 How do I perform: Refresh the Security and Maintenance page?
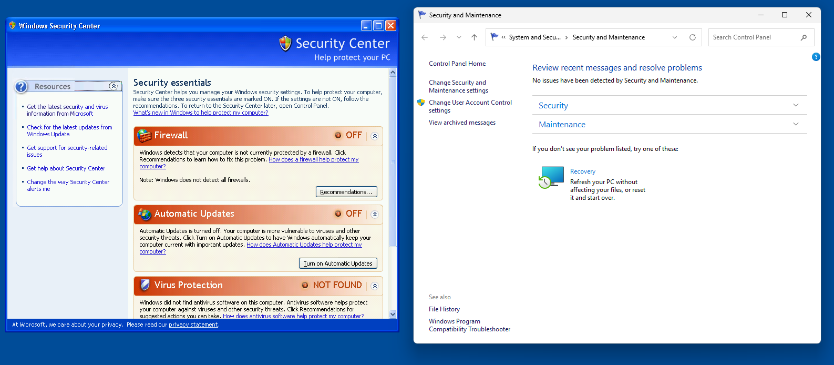[x=692, y=37]
